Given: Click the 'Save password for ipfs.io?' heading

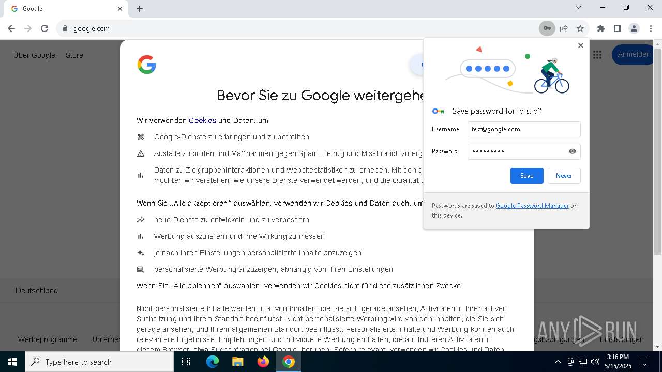Looking at the screenshot, I should (496, 111).
